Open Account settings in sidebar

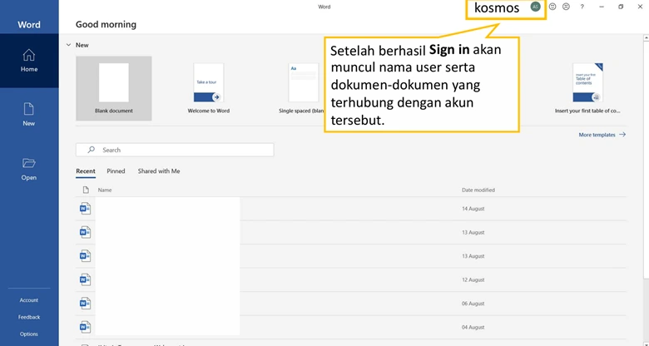coord(29,300)
